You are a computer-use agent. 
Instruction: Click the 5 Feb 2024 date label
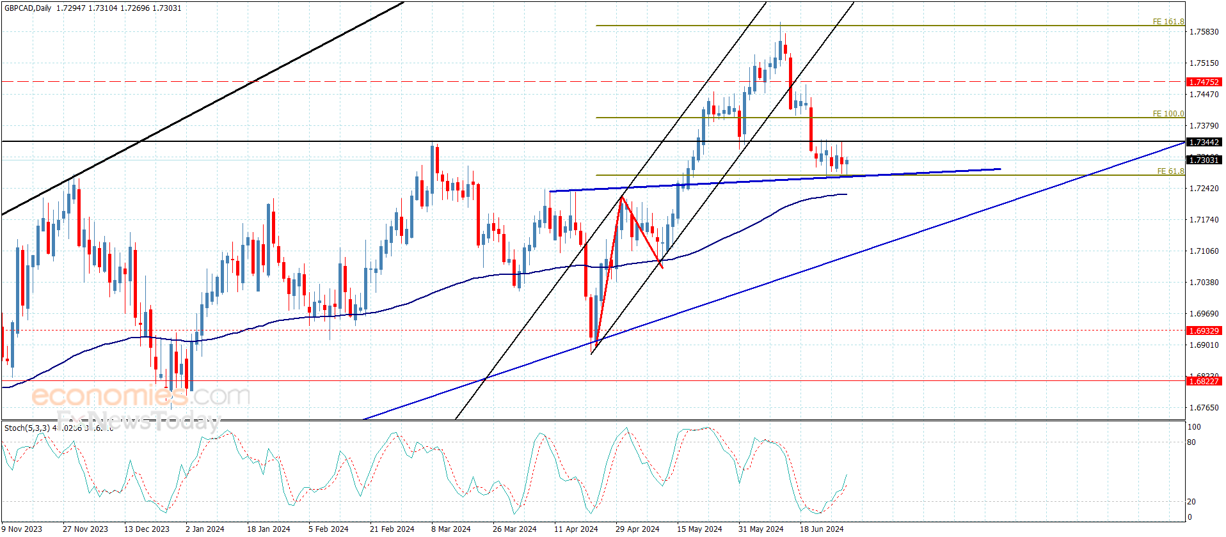coord(328,529)
